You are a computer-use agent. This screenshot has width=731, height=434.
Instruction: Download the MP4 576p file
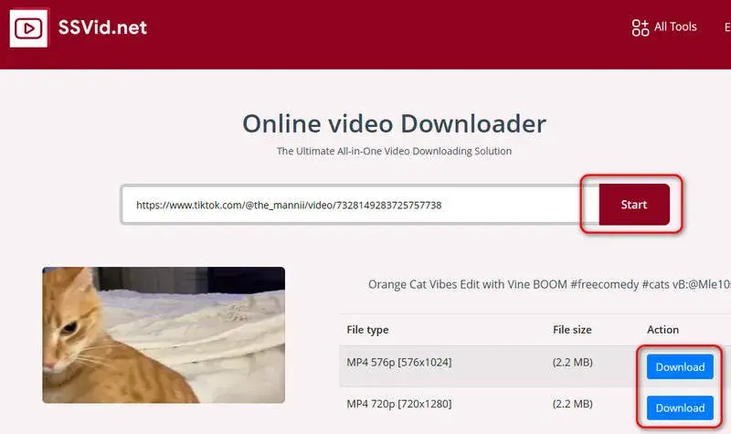click(680, 367)
